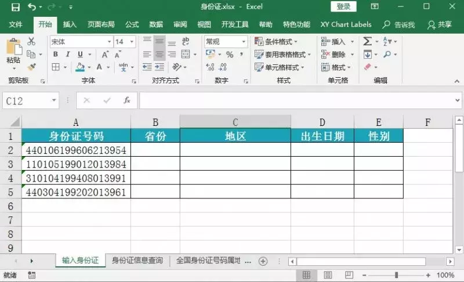Viewport: 464px width, 282px height.
Task: Open the Name Box dropdown arrow
Action: pyautogui.click(x=54, y=100)
